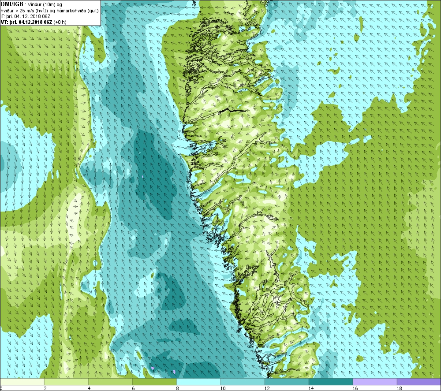The width and height of the screenshot is (441, 391).
Task: Click the legend label '4'
Action: click(89, 388)
